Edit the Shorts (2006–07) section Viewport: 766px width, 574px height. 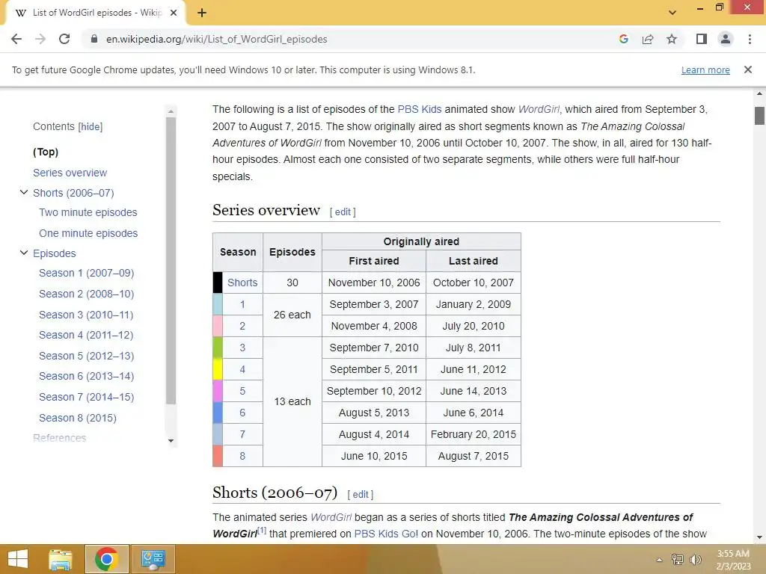[x=360, y=495]
